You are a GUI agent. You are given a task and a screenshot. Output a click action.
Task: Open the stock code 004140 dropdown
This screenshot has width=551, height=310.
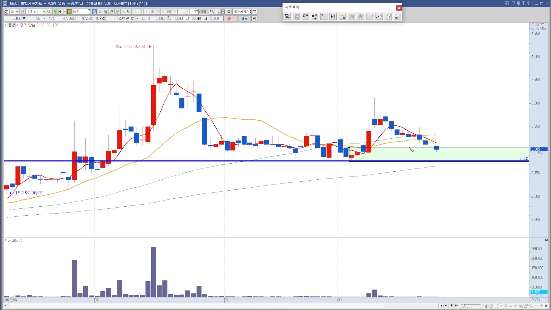point(44,11)
